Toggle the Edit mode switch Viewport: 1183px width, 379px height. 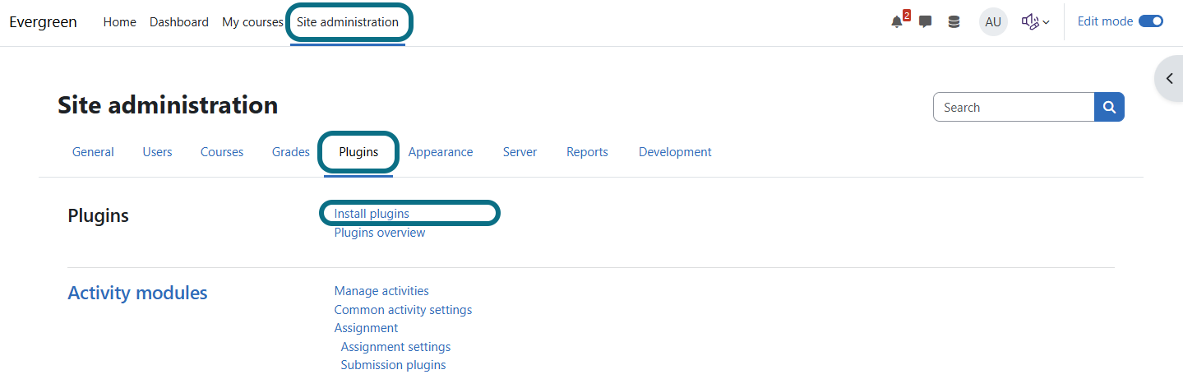(x=1151, y=21)
